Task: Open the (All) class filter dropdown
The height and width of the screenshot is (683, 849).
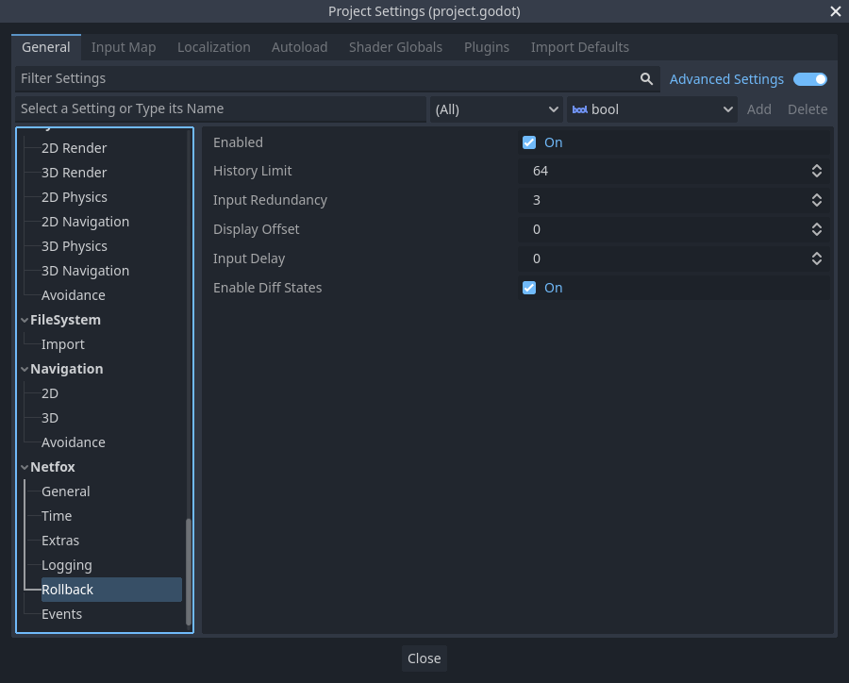Action: 495,109
